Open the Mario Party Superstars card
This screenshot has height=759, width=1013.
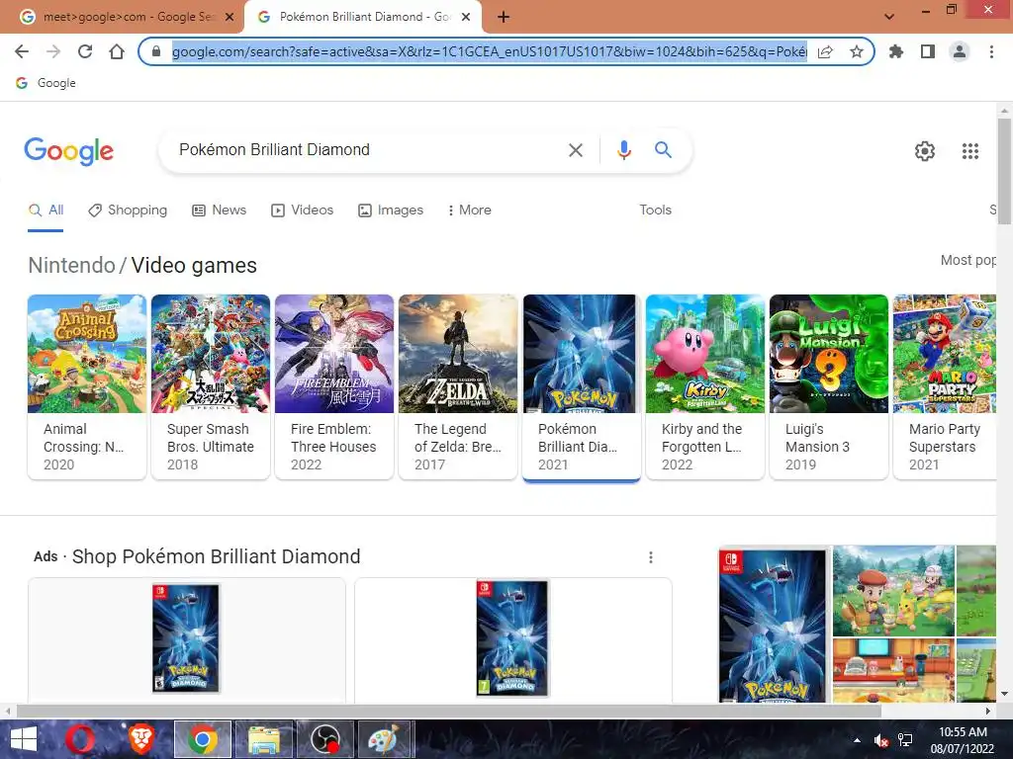pyautogui.click(x=945, y=386)
